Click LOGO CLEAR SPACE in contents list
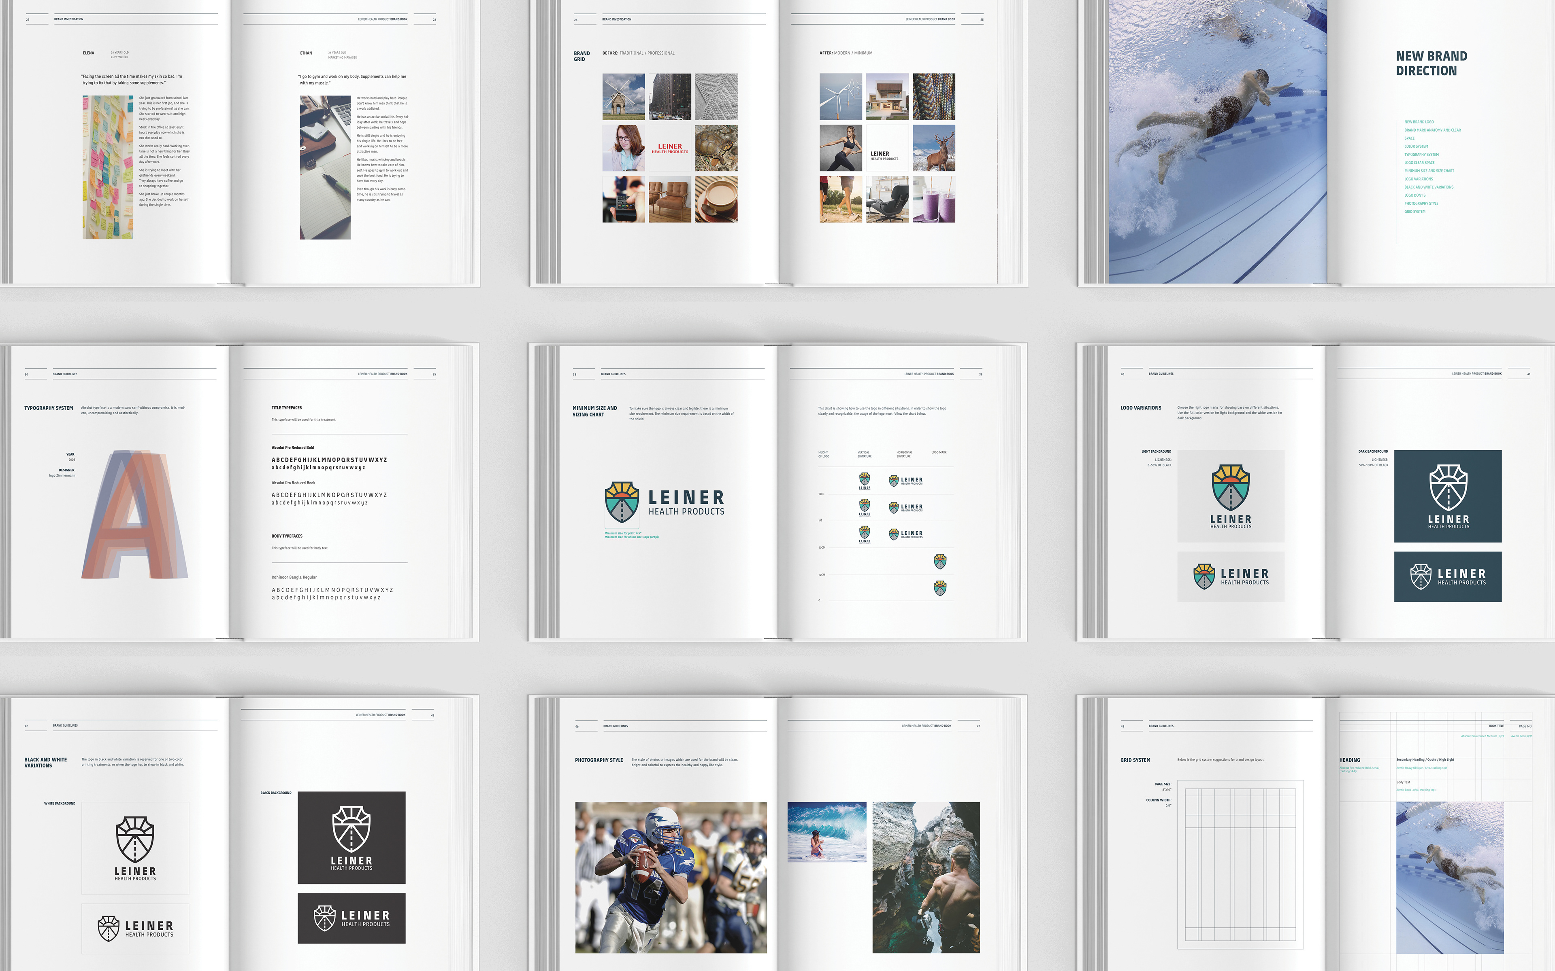This screenshot has width=1555, height=971. pyautogui.click(x=1419, y=163)
